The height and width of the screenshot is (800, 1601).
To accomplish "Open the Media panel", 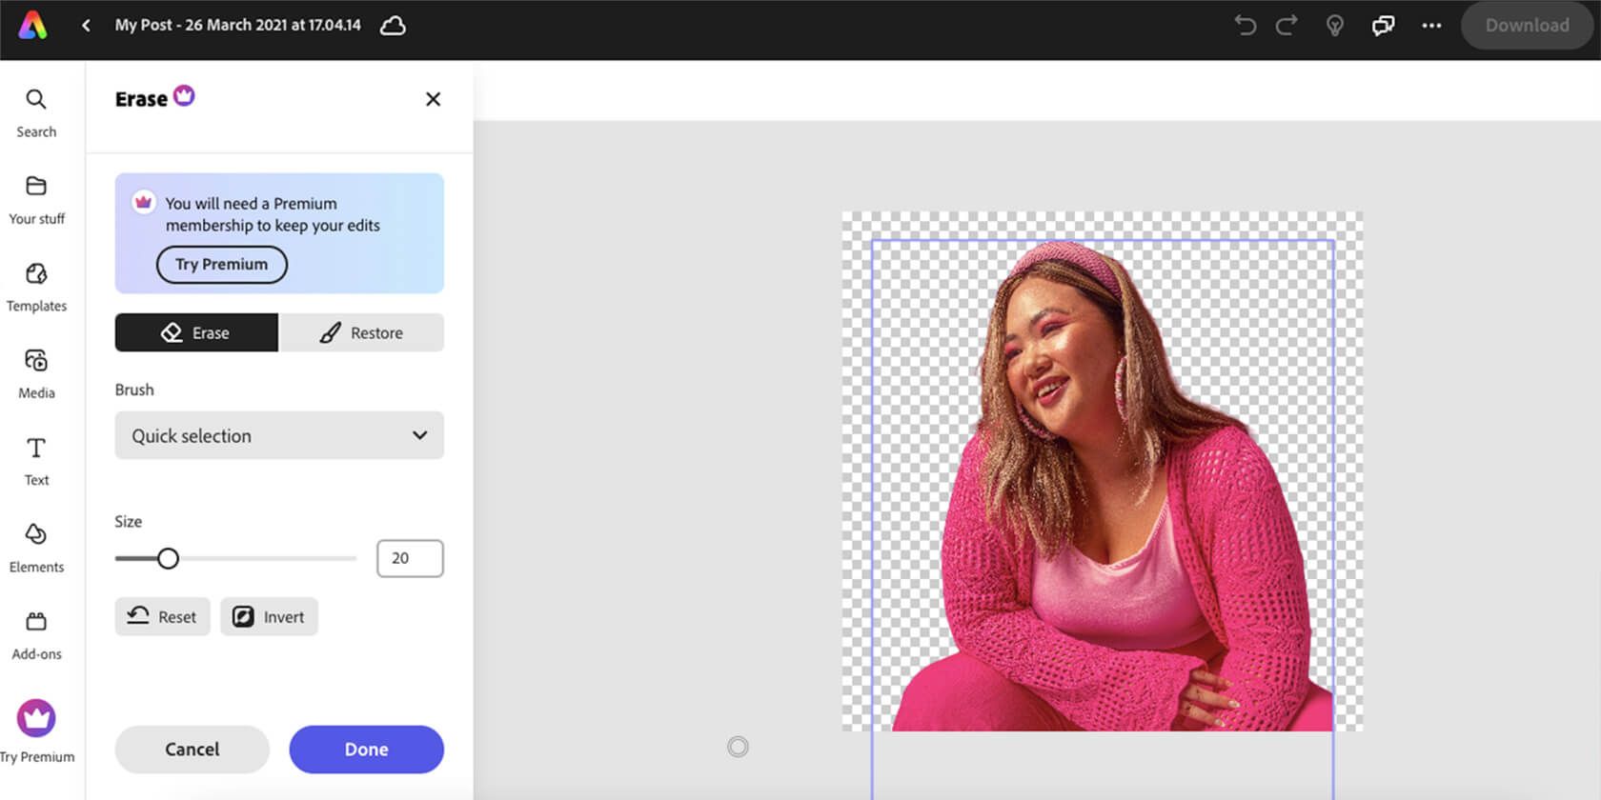I will pos(36,374).
